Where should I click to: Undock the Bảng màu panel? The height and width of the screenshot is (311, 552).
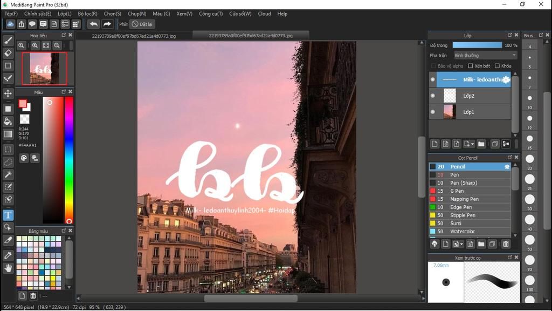(64, 231)
